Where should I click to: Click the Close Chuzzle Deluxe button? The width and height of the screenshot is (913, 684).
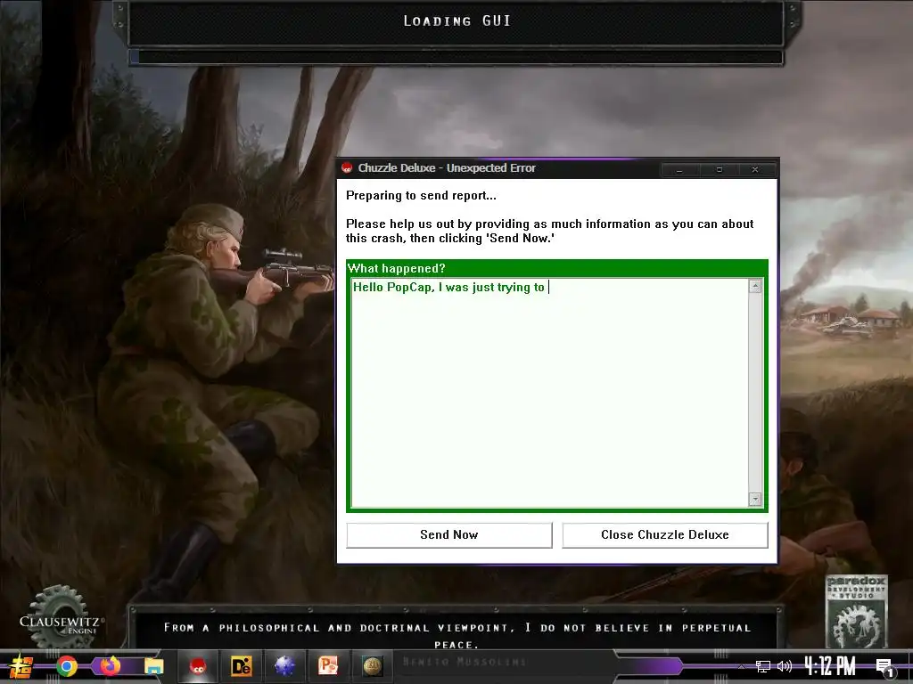(665, 534)
